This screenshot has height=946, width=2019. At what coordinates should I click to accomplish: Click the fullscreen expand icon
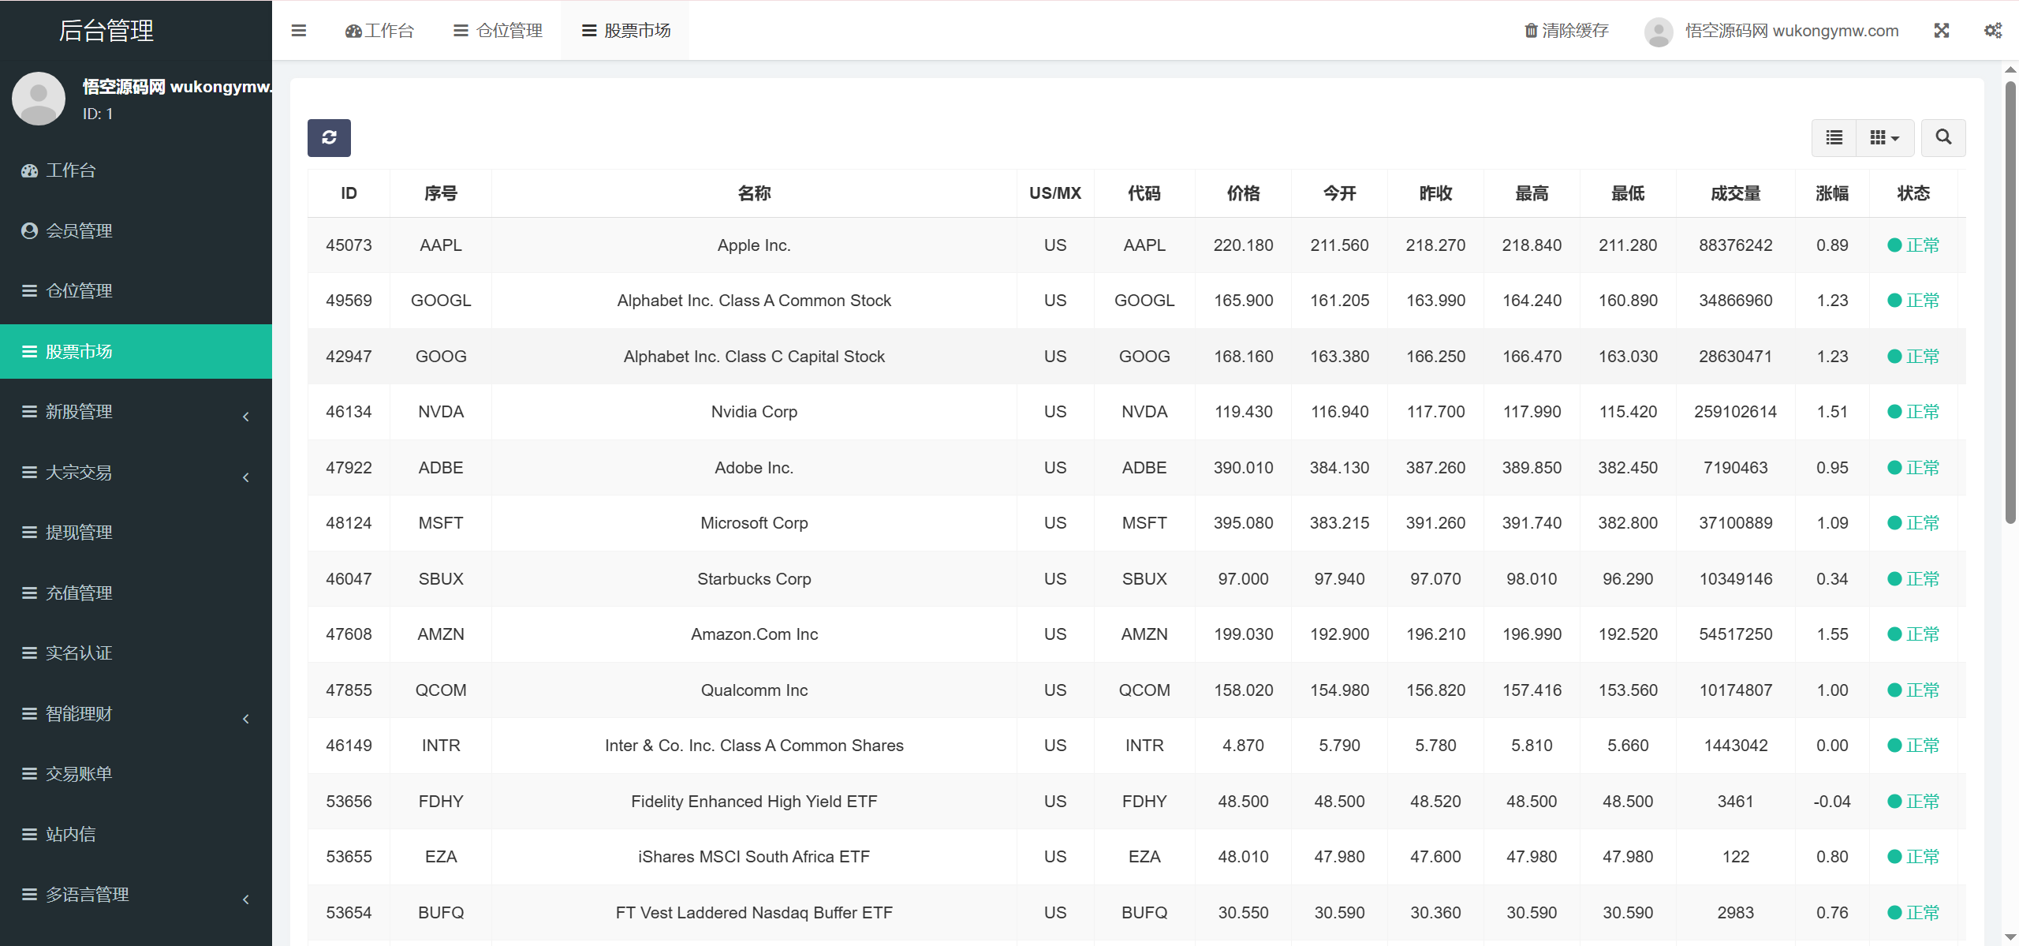(1941, 31)
